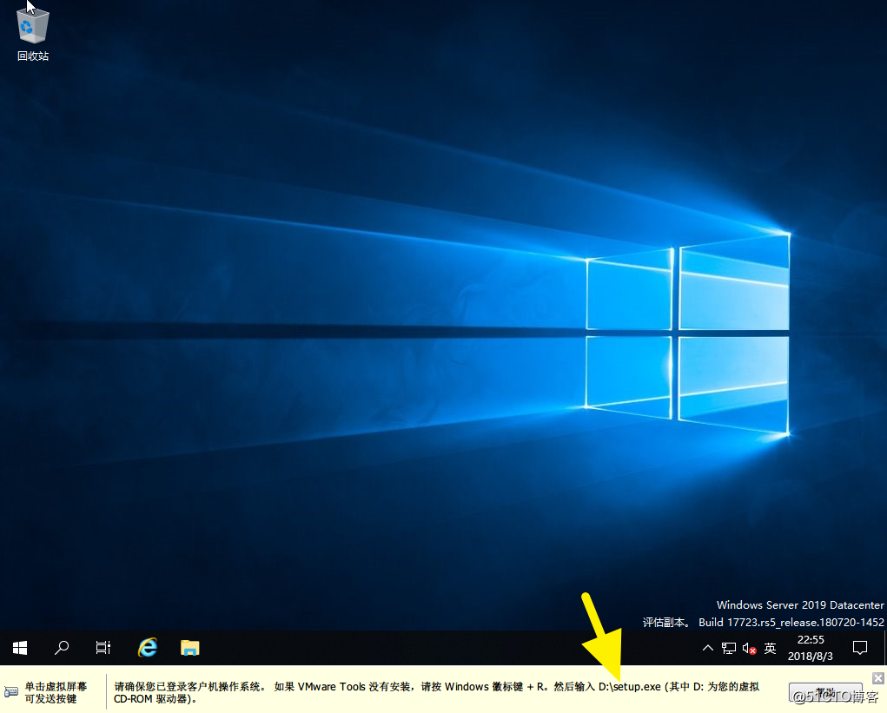Open network status tray icon
Image resolution: width=887 pixels, height=713 pixels.
pos(729,648)
